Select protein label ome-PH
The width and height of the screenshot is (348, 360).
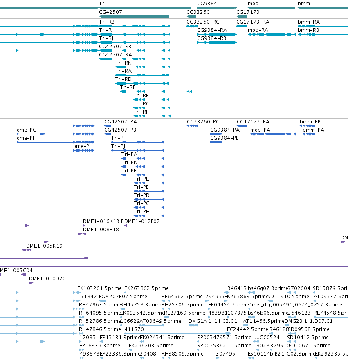(83, 146)
